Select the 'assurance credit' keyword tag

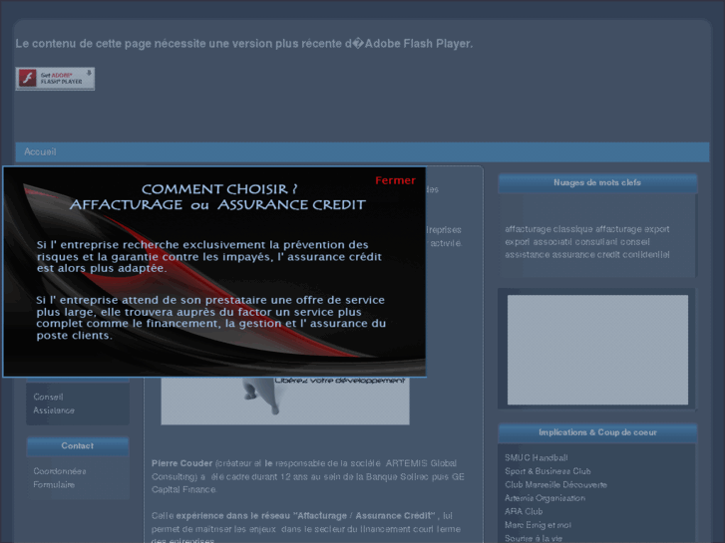pyautogui.click(x=585, y=255)
